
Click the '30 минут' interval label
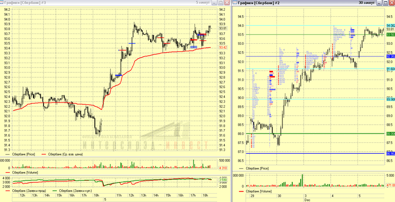point(367,2)
